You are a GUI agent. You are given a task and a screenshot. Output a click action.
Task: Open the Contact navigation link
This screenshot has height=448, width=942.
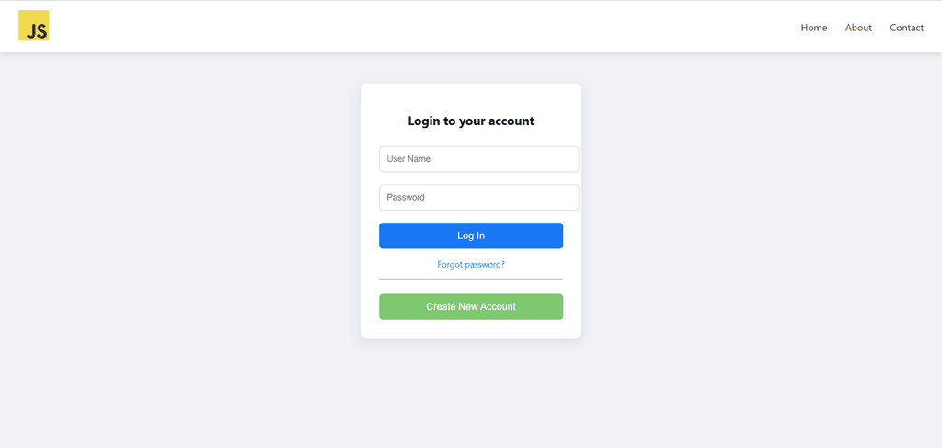[906, 28]
